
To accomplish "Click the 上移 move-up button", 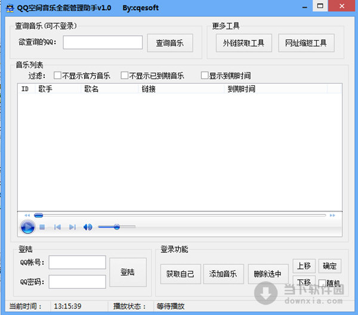I will point(304,266).
